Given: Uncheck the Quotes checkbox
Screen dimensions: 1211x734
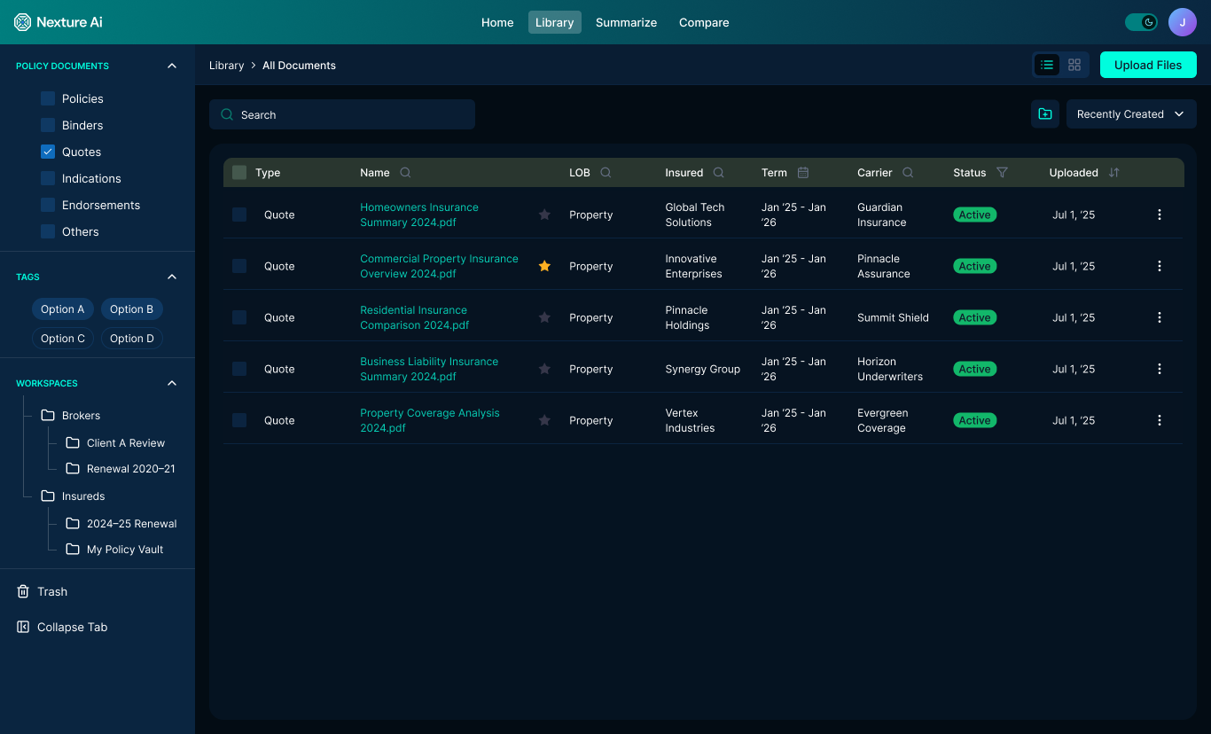Looking at the screenshot, I should tap(48, 152).
